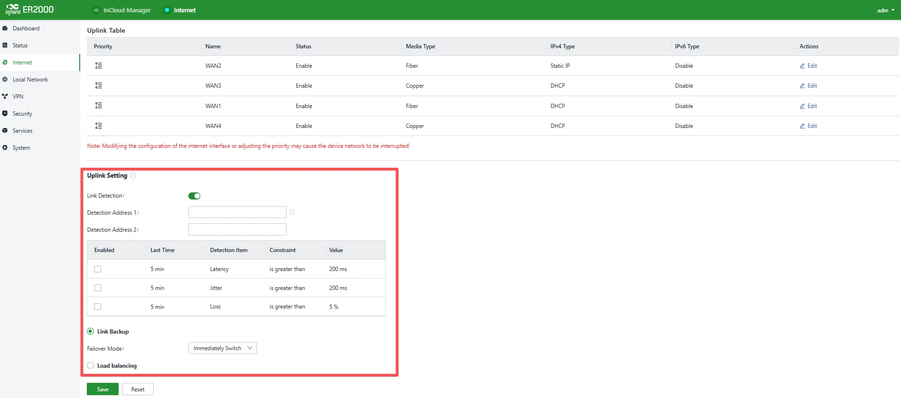Click the info icon beside Detection Address 1
901x398 pixels.
292,212
